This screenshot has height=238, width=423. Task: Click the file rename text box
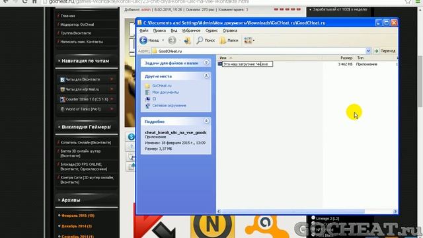247,64
